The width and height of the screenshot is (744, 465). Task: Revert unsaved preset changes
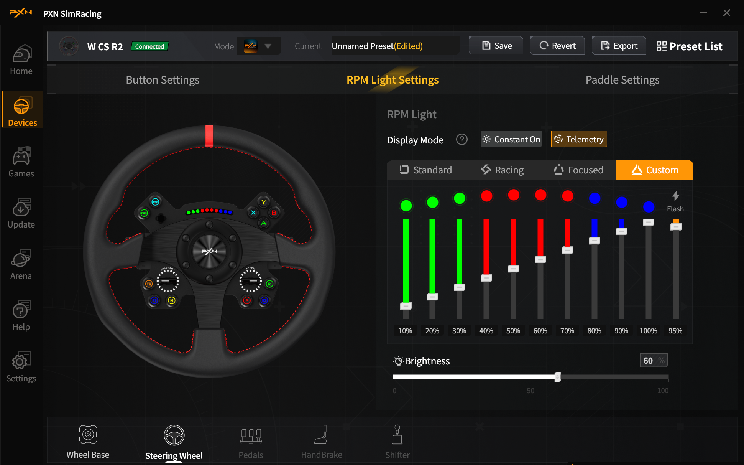click(x=557, y=46)
